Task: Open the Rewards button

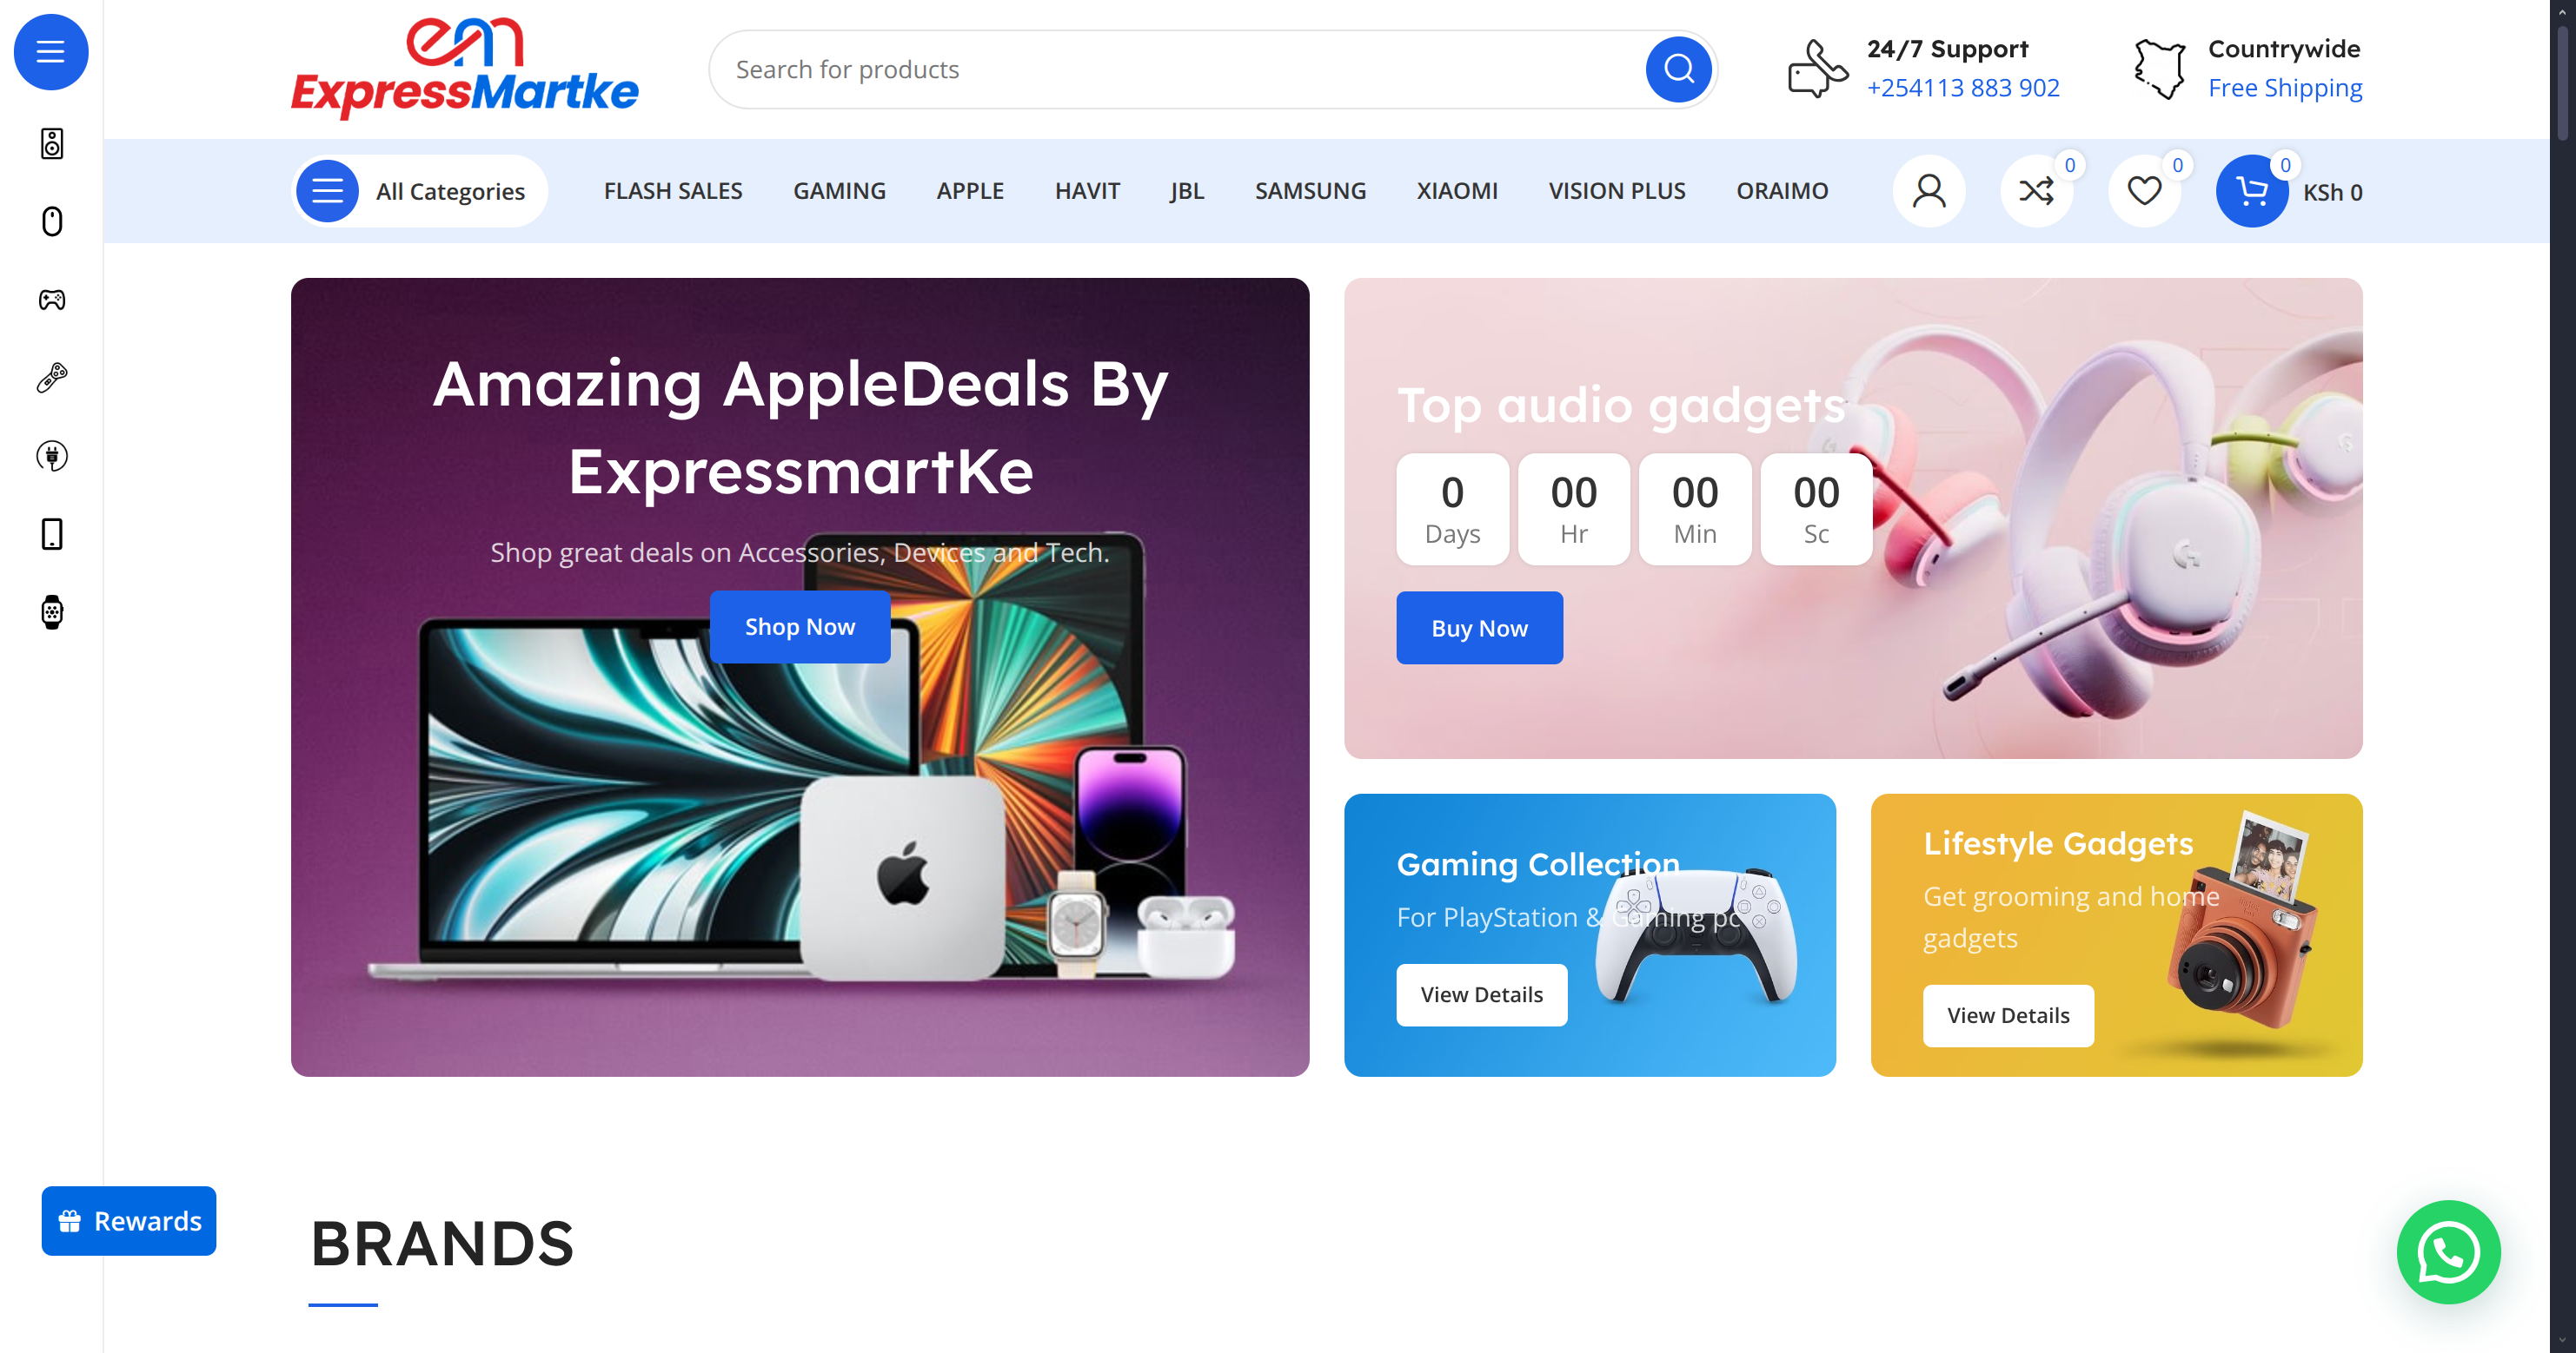Action: click(x=129, y=1220)
